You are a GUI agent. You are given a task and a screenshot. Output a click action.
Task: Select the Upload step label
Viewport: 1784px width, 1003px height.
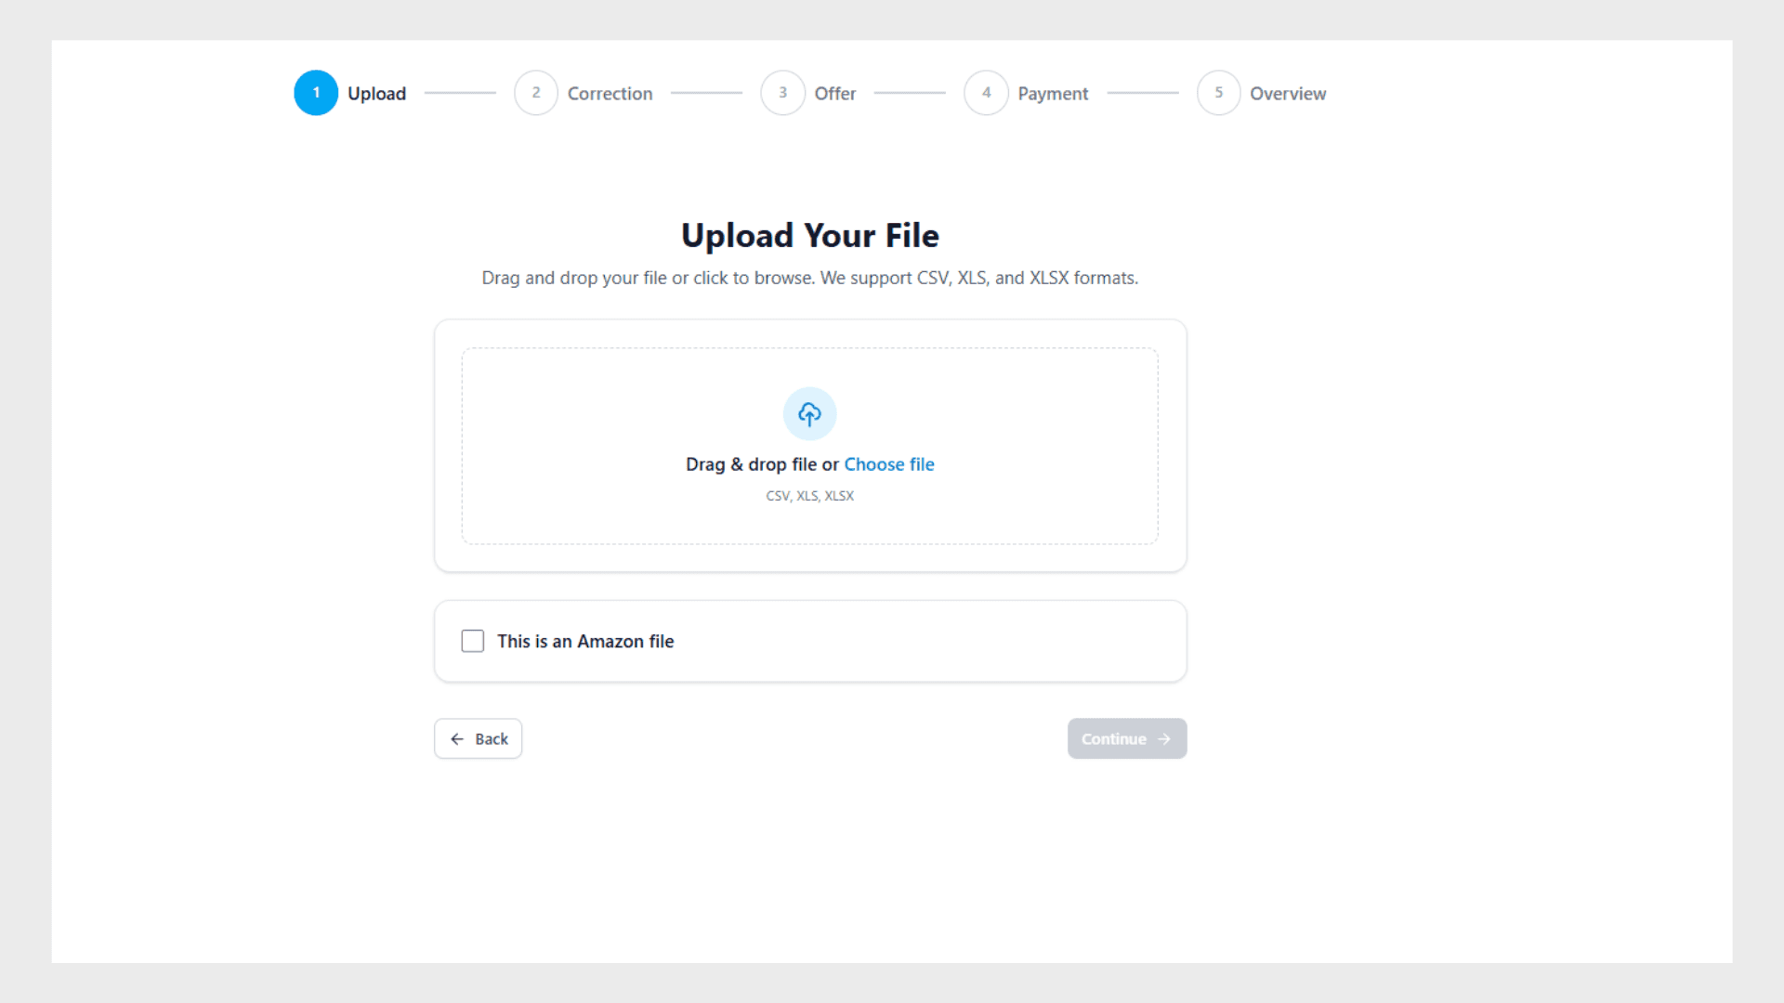376,94
